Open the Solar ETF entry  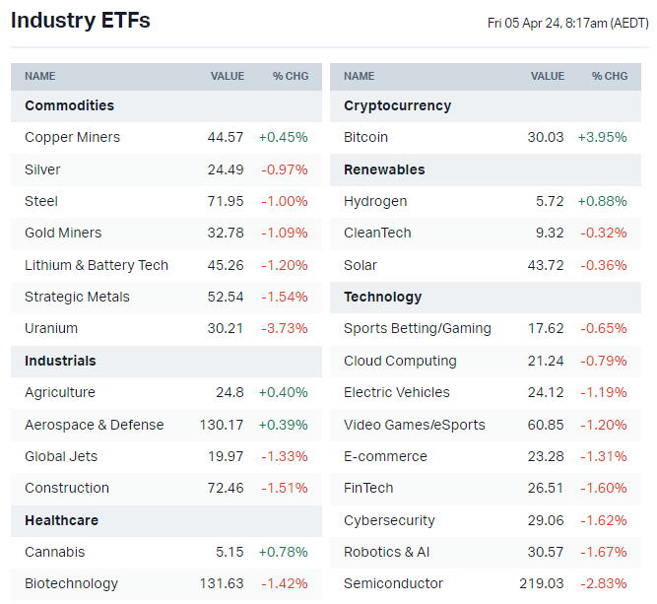pyautogui.click(x=361, y=265)
